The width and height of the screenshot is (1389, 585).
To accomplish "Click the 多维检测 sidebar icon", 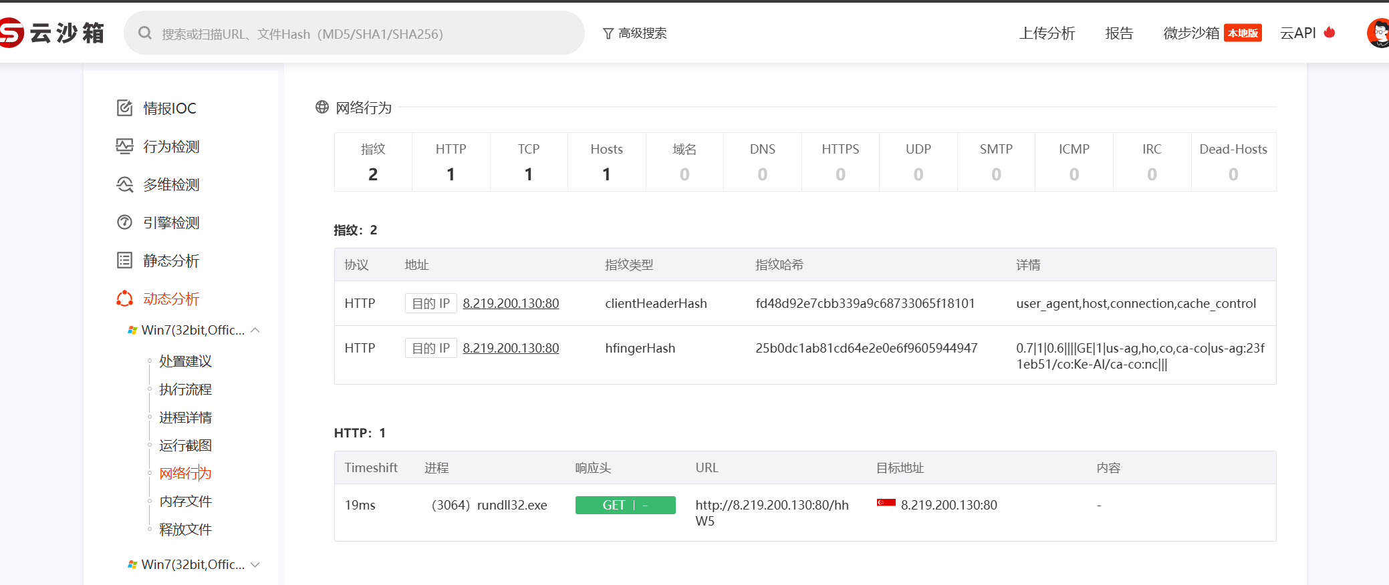I will click(x=124, y=184).
